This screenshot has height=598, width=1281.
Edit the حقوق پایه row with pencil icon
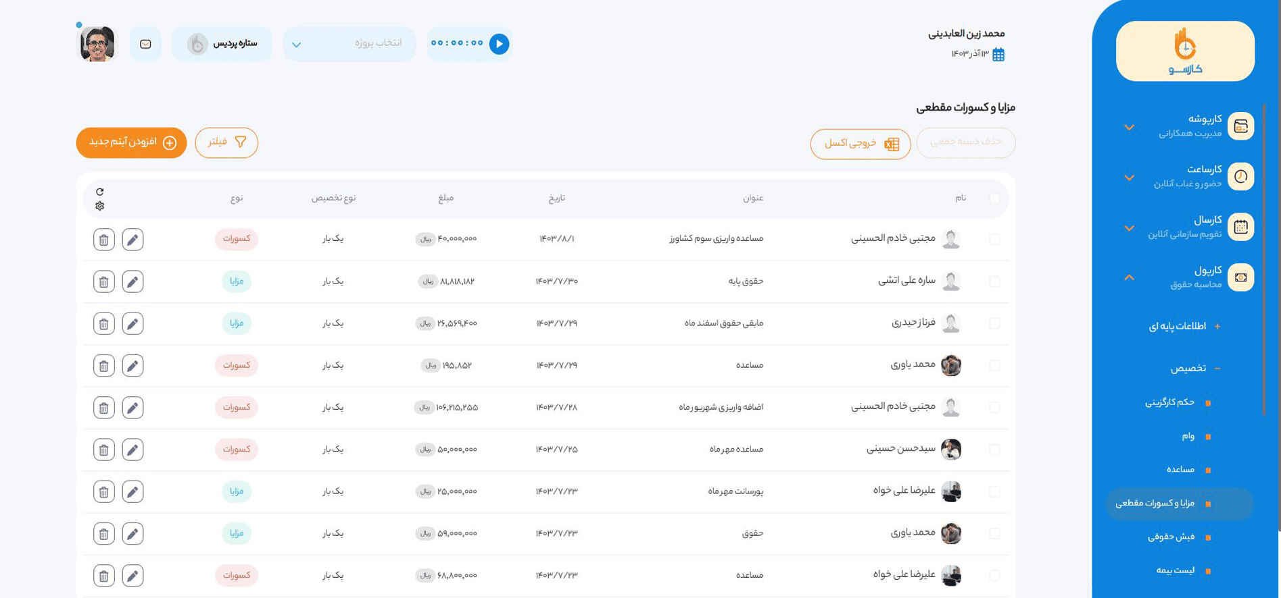pos(132,281)
